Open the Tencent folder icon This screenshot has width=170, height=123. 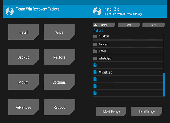[x=95, y=44]
